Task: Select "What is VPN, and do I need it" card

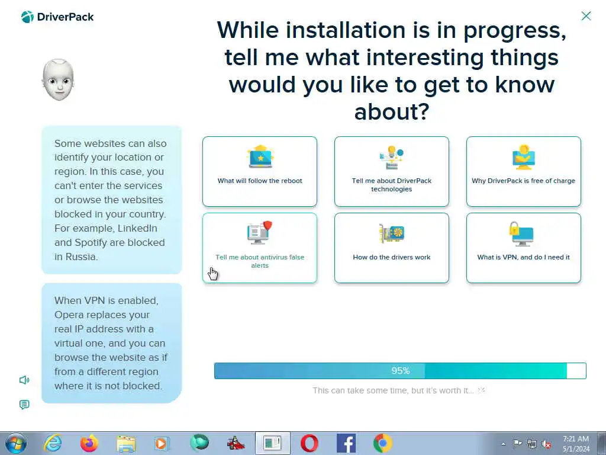Action: tap(523, 248)
